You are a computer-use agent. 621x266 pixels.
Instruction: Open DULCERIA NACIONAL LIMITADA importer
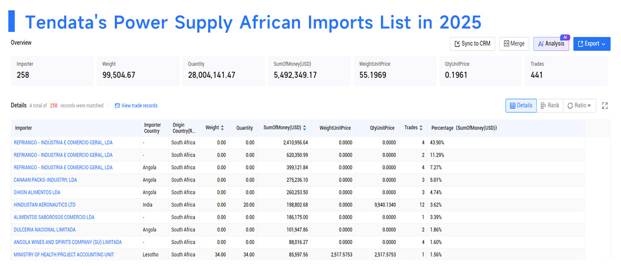click(44, 229)
